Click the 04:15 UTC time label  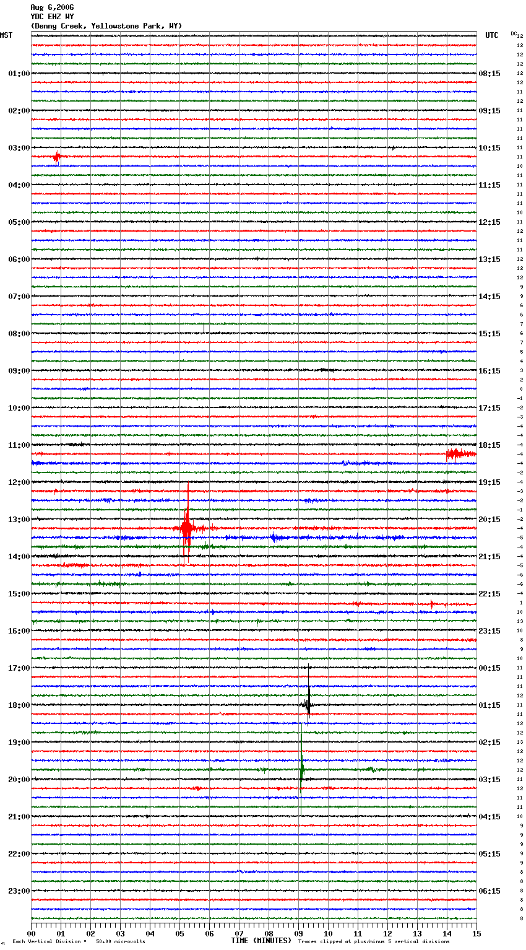[x=489, y=817]
